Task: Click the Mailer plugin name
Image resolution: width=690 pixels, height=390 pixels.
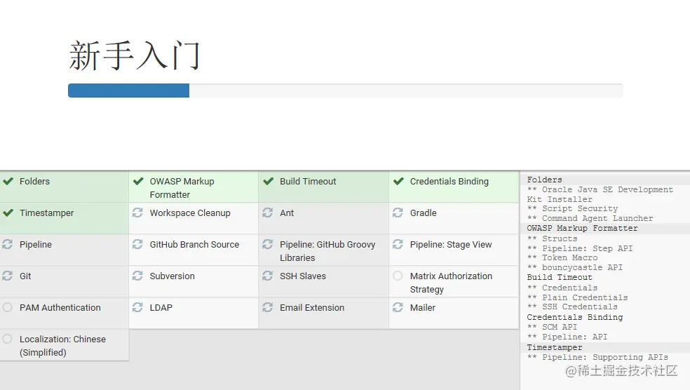Action: point(423,307)
